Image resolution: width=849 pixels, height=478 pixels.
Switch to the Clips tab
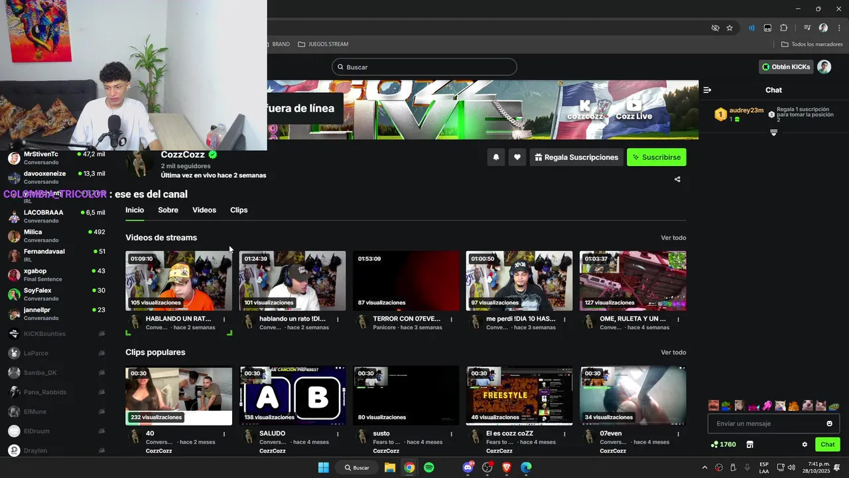click(239, 210)
